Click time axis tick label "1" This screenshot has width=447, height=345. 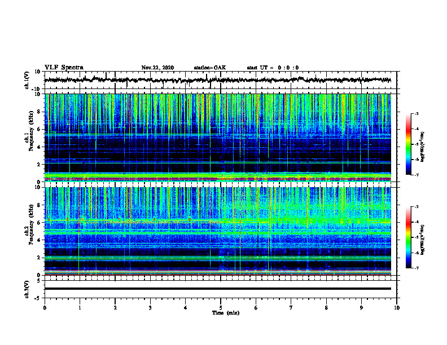[x=80, y=308]
